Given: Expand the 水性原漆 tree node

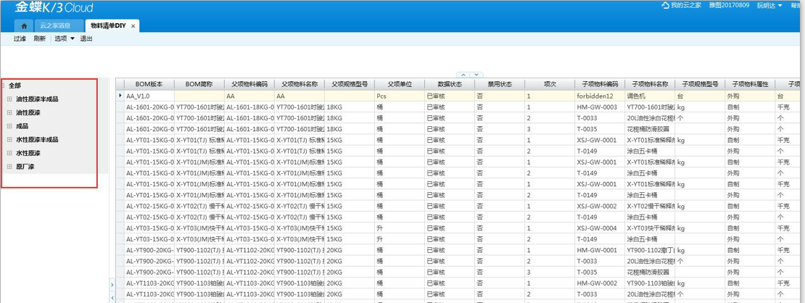Looking at the screenshot, I should [x=9, y=153].
